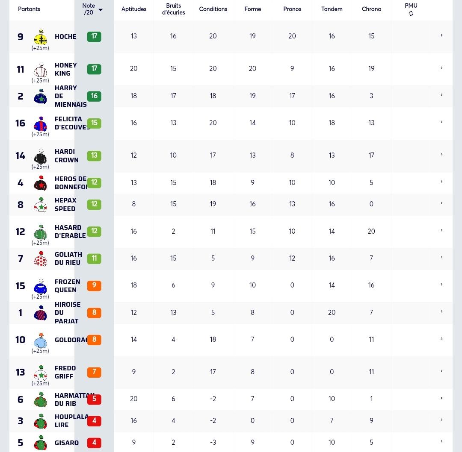462x452 pixels.
Task: Click Harmattan du Rib red 5 badge
Action: 94,399
